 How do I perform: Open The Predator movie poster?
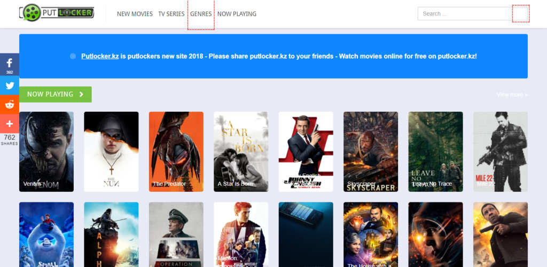click(176, 152)
